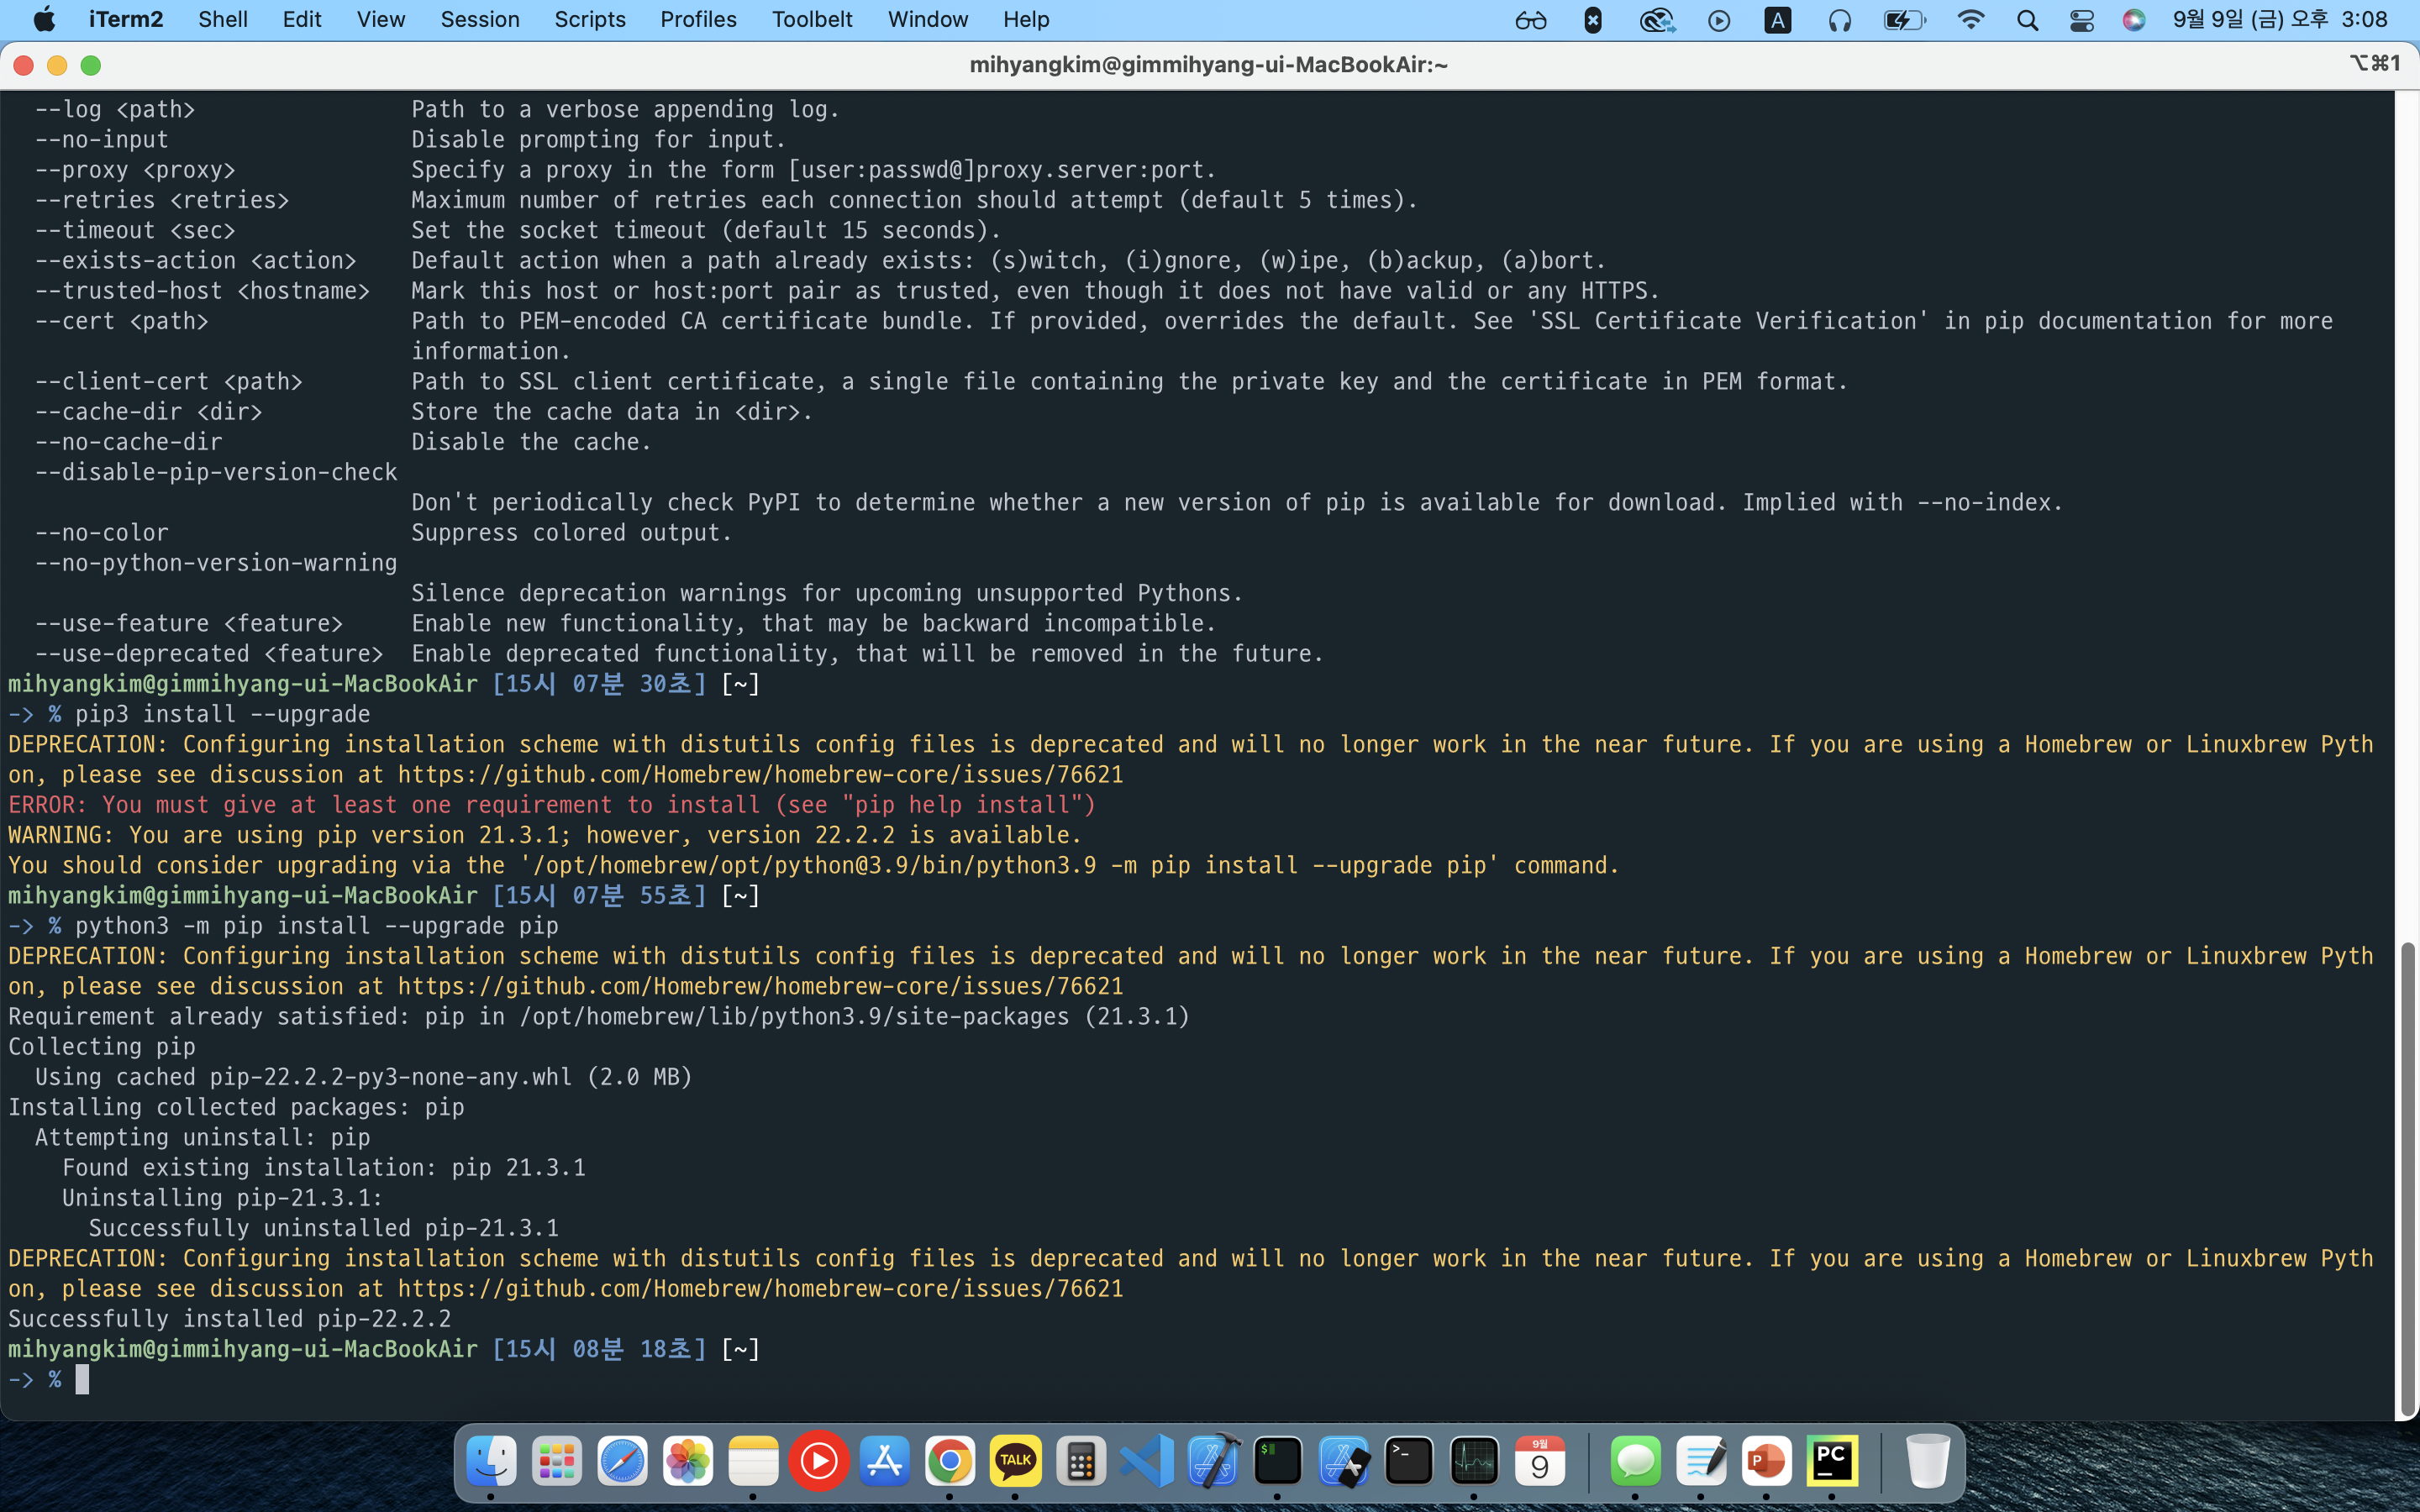Open the Apple menu
The image size is (2420, 1512).
[44, 19]
